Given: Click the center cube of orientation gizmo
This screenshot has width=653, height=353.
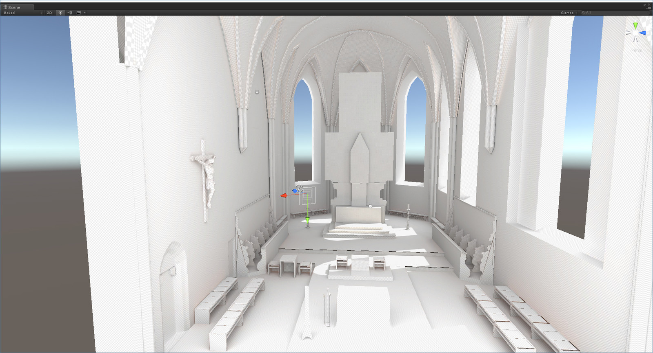Looking at the screenshot, I should point(635,33).
